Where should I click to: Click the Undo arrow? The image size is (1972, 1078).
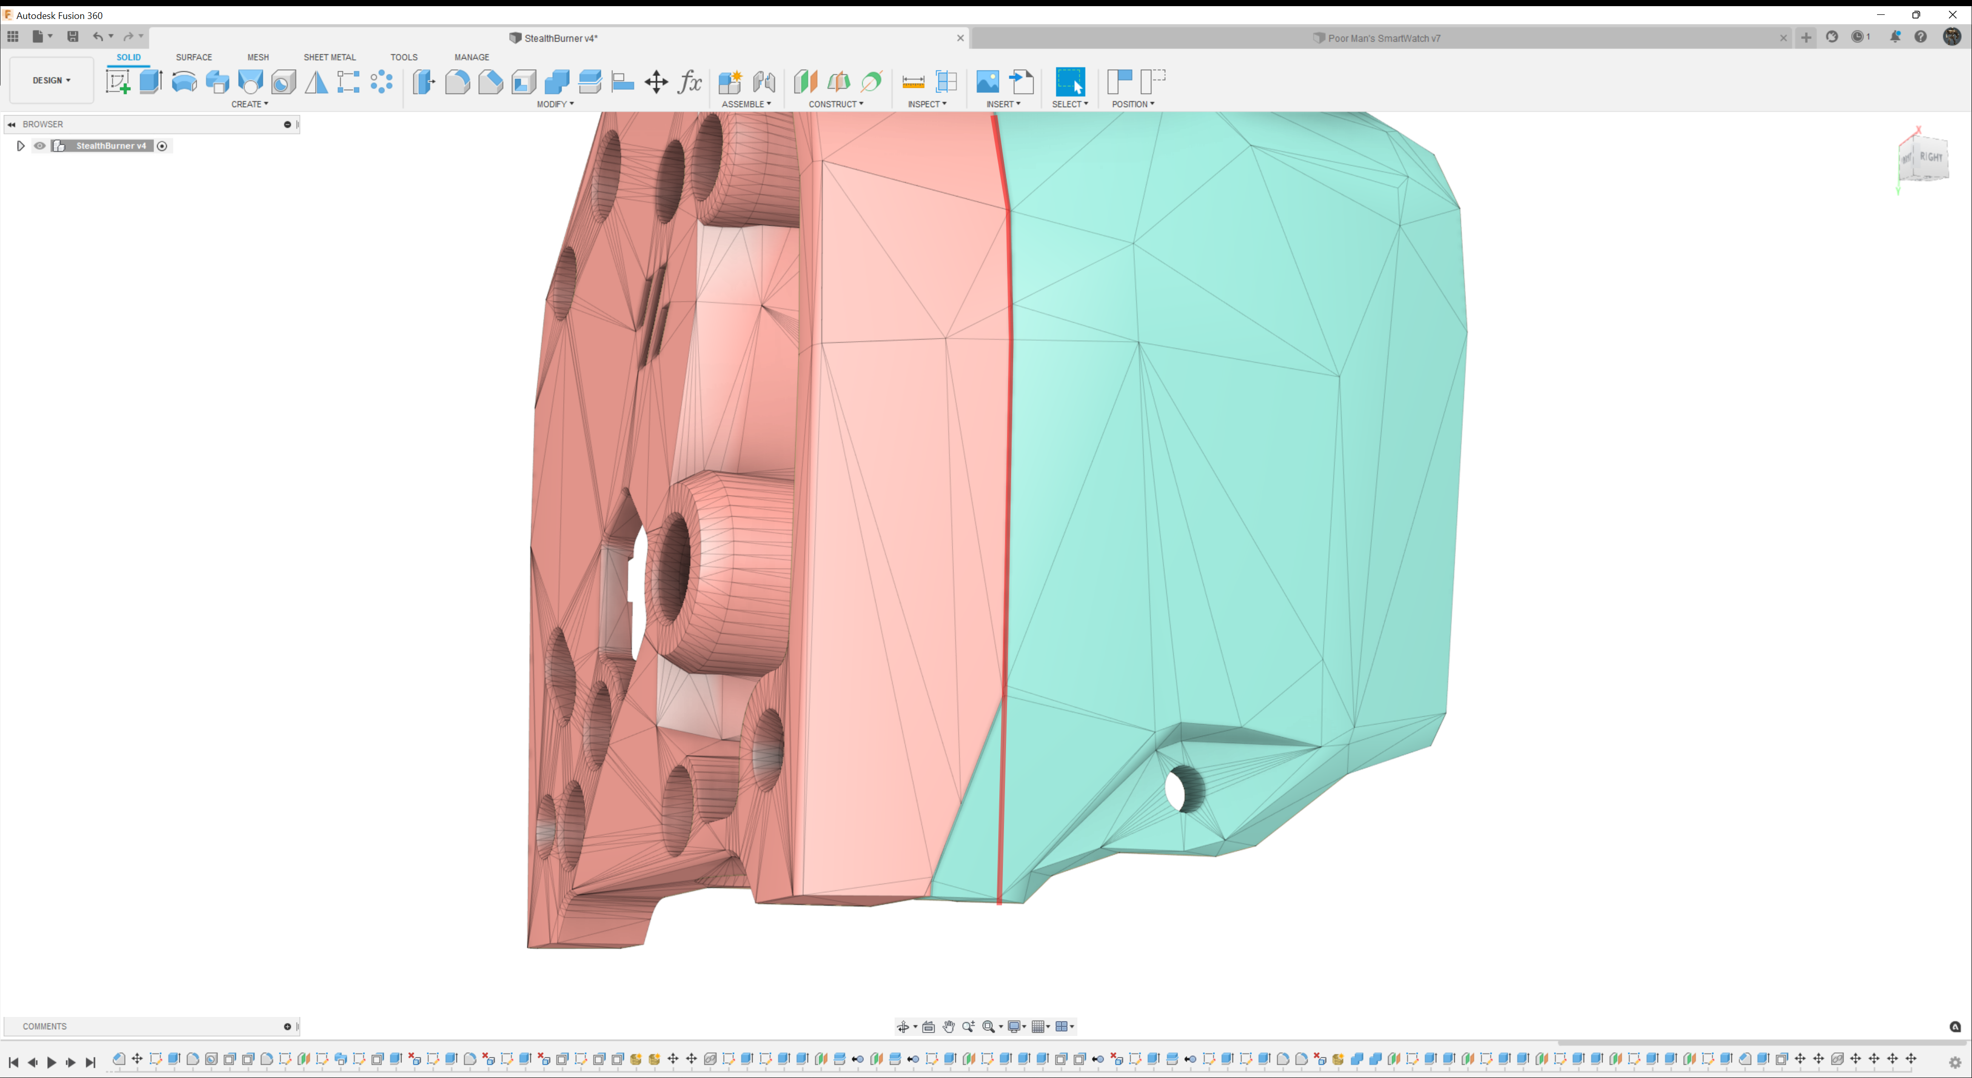click(98, 36)
